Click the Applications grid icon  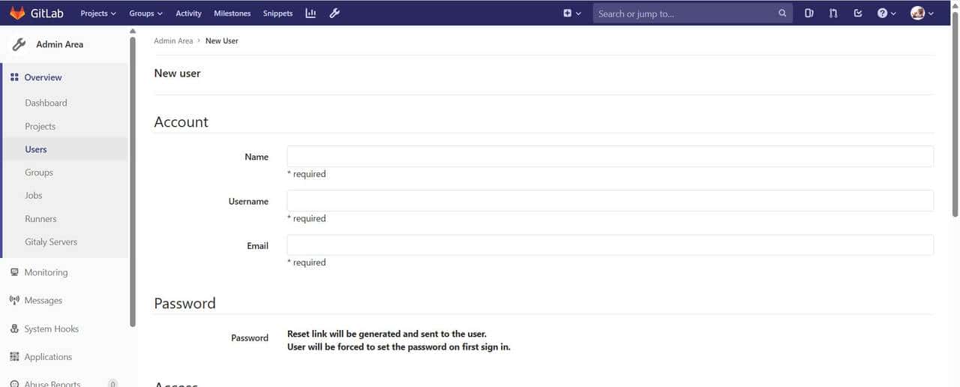14,357
